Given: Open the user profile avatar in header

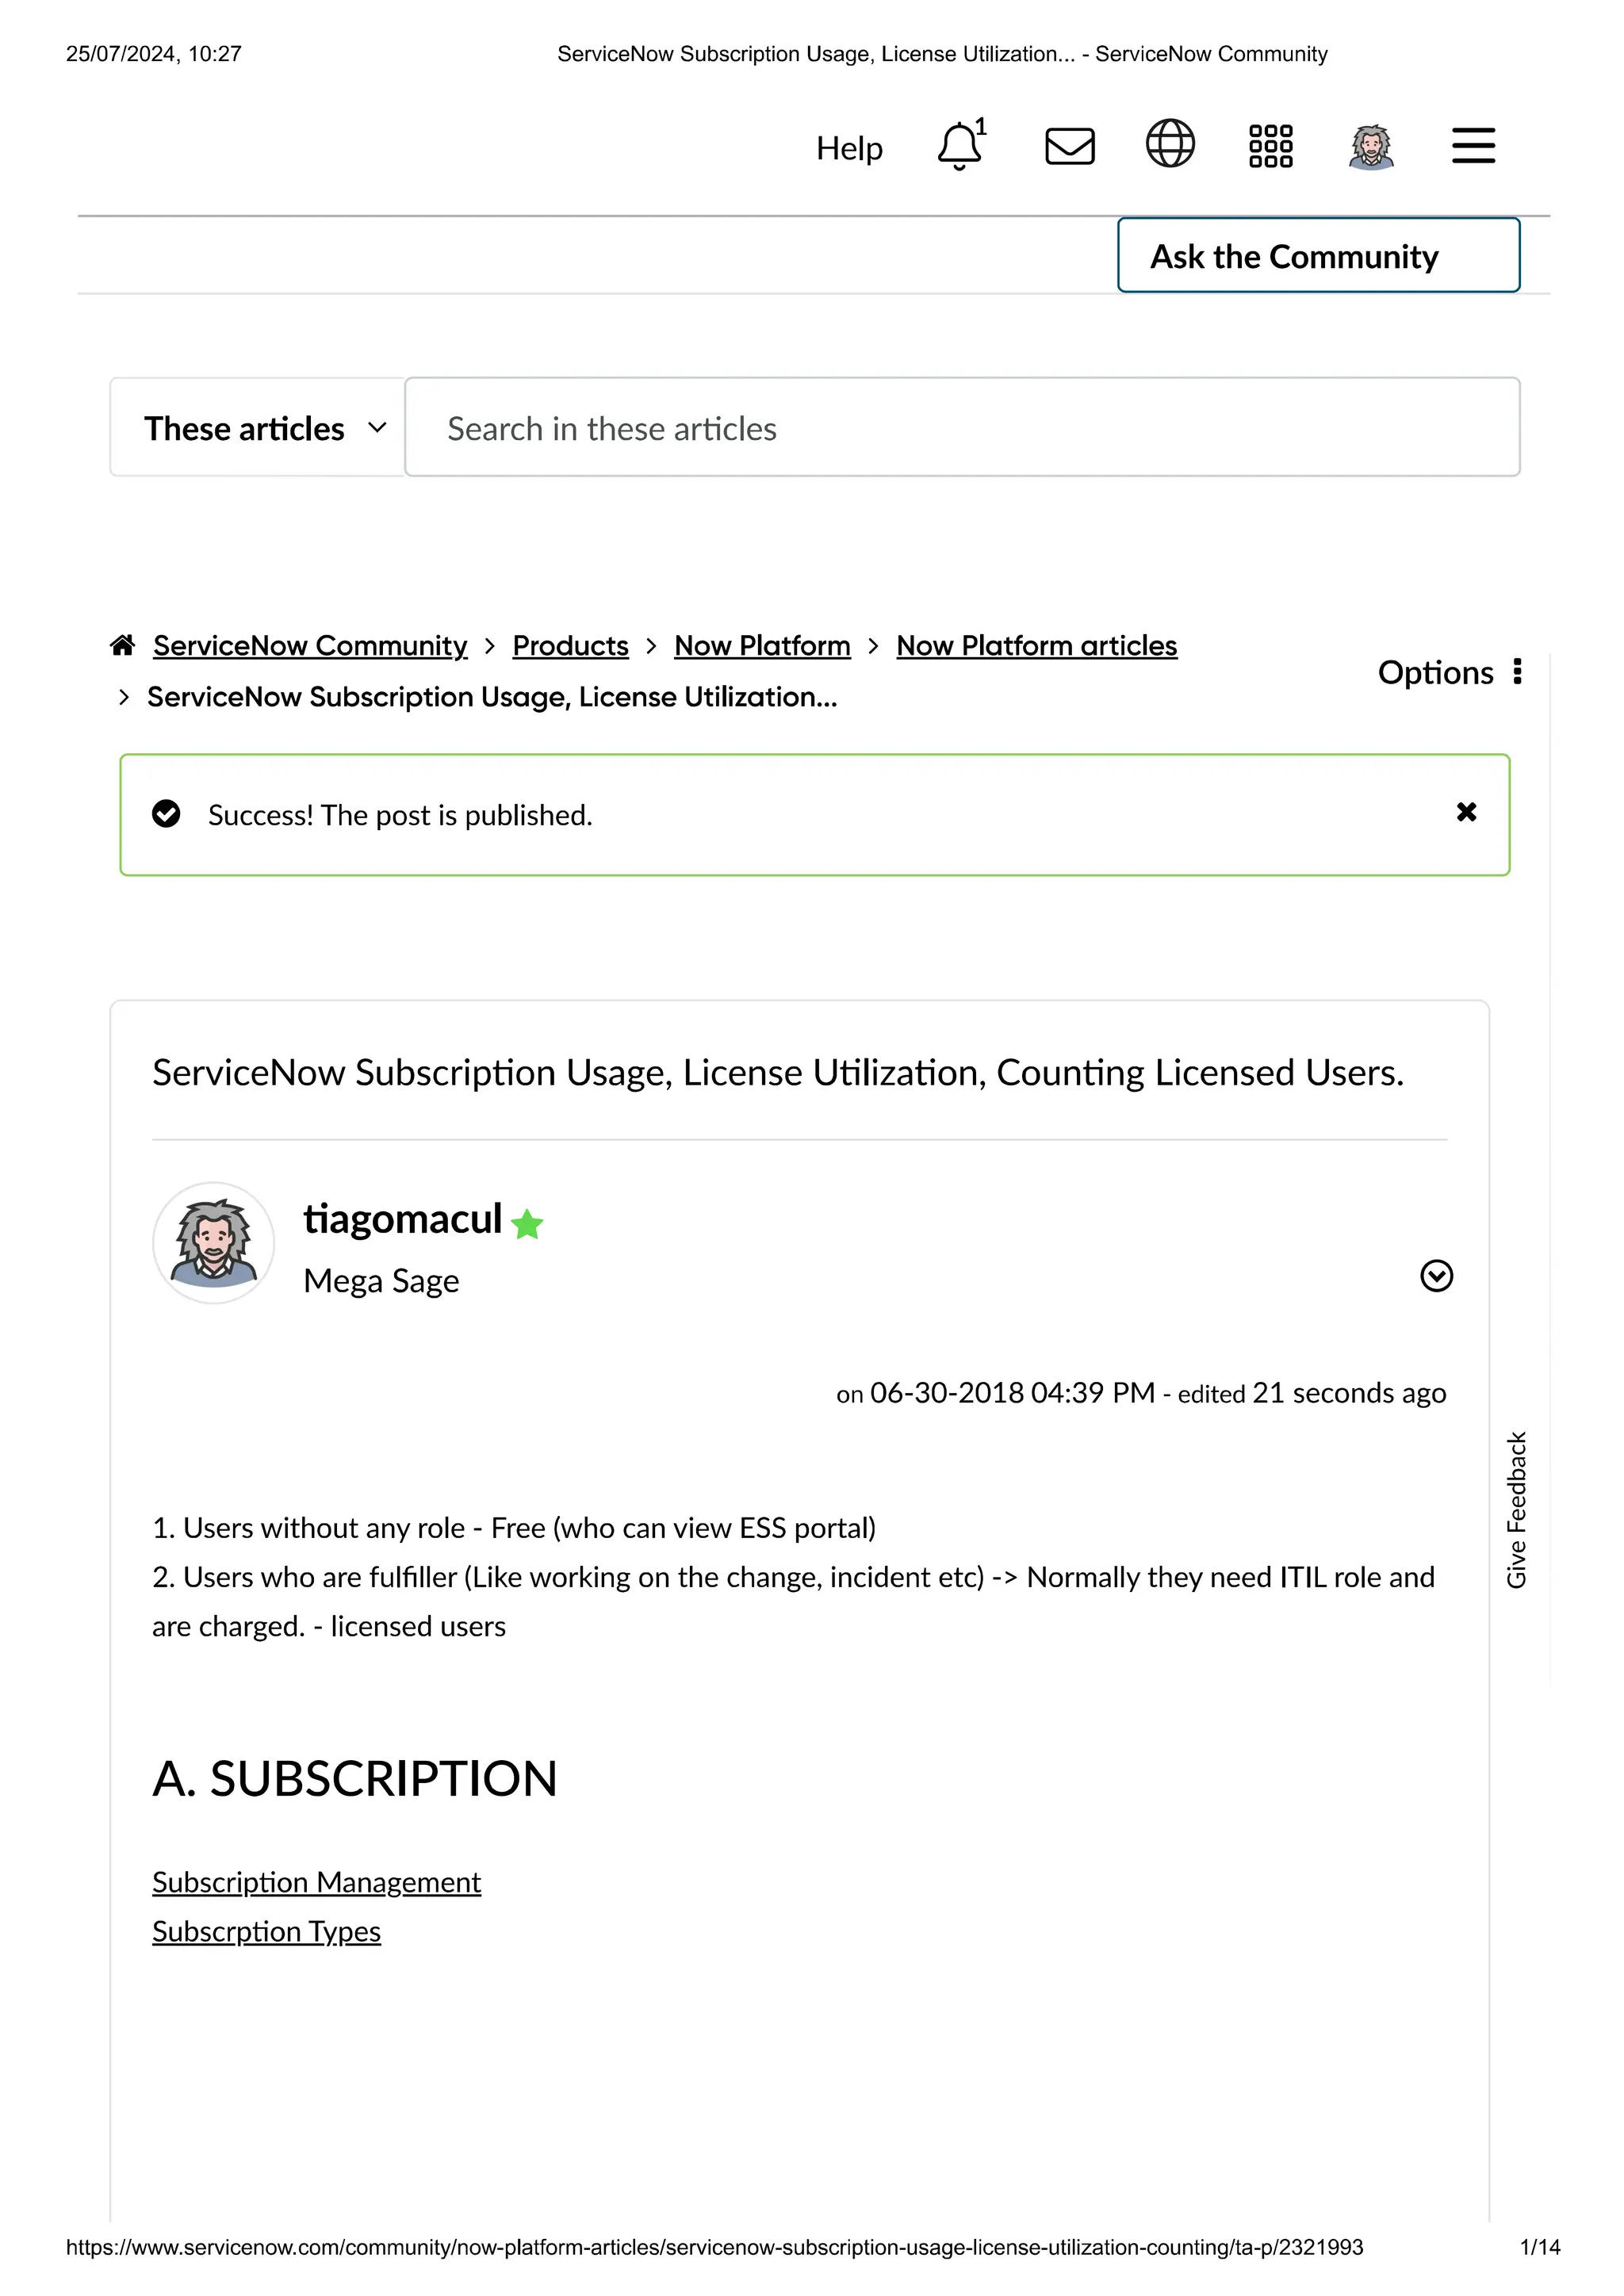Looking at the screenshot, I should [1371, 147].
